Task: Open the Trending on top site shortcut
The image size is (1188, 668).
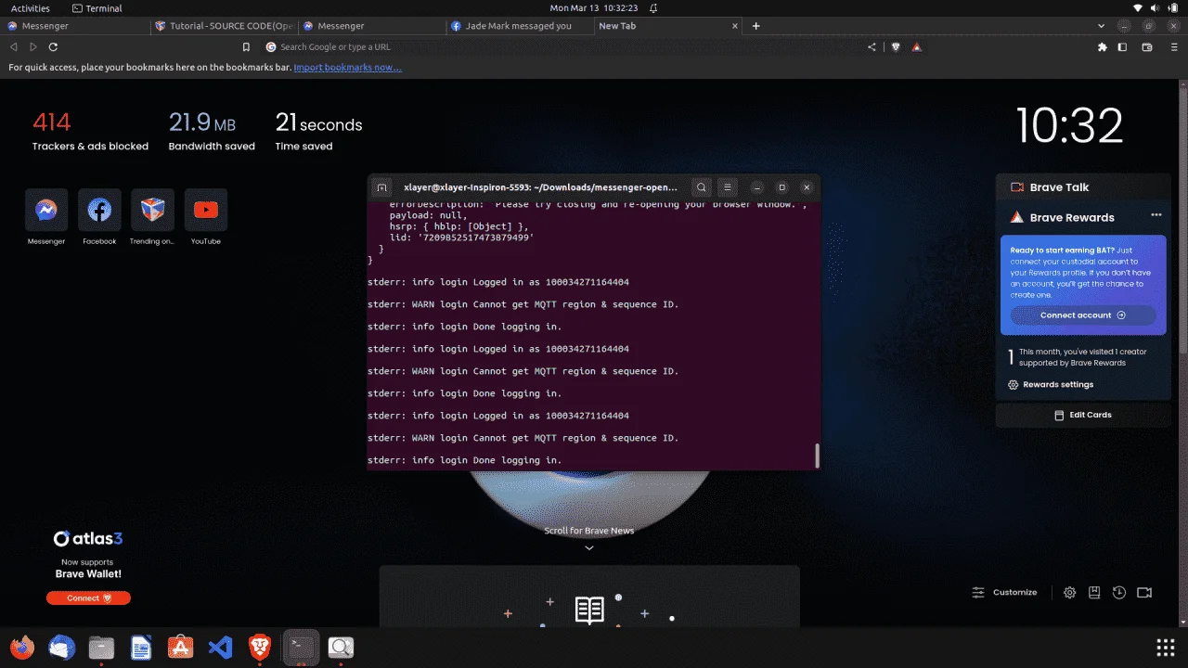Action: pyautogui.click(x=152, y=211)
